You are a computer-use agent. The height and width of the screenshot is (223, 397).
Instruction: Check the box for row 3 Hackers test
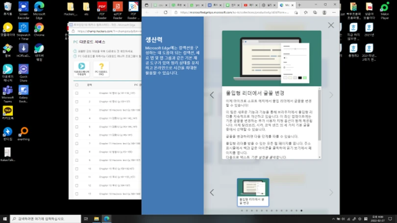(77, 110)
